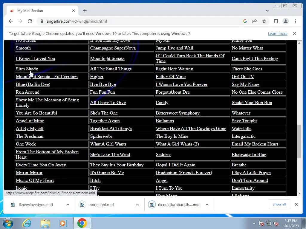Show all downloads
306x229 pixels.
[x=279, y=204]
